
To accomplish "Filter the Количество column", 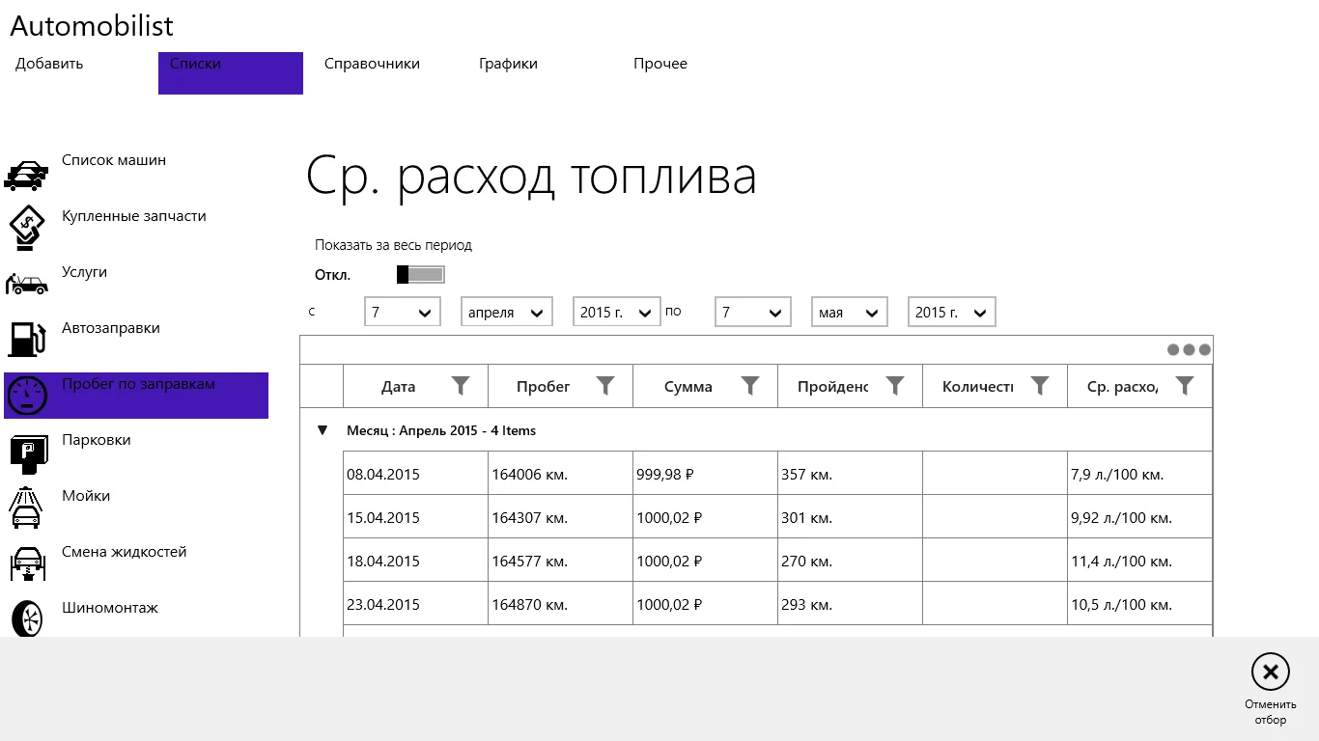I will [1040, 386].
